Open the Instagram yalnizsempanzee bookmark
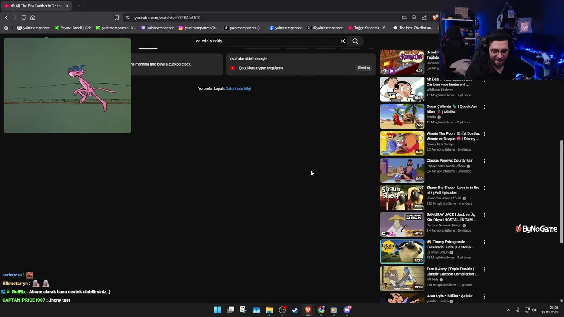The image size is (564, 317). click(198, 28)
